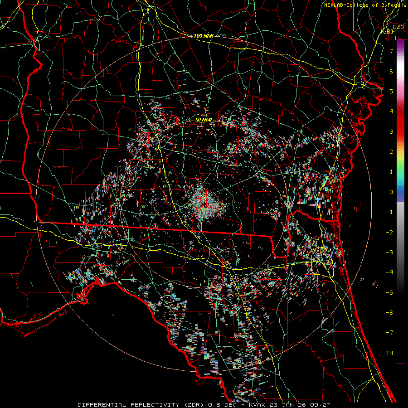The width and height of the screenshot is (408, 408).
Task: Click the 0 value on the scale
Action: pos(391,192)
